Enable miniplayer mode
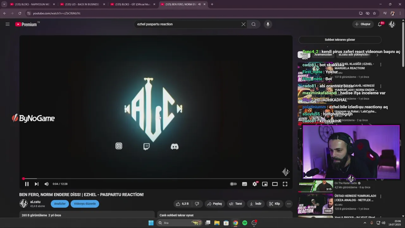405x228 pixels. pyautogui.click(x=265, y=184)
